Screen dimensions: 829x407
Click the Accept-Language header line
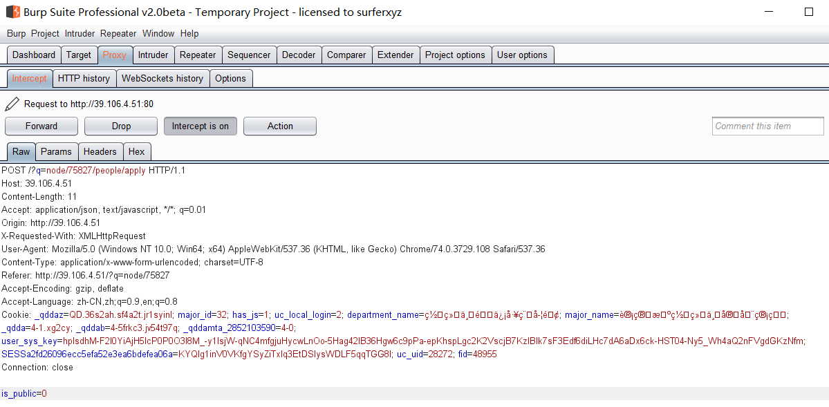pyautogui.click(x=89, y=302)
